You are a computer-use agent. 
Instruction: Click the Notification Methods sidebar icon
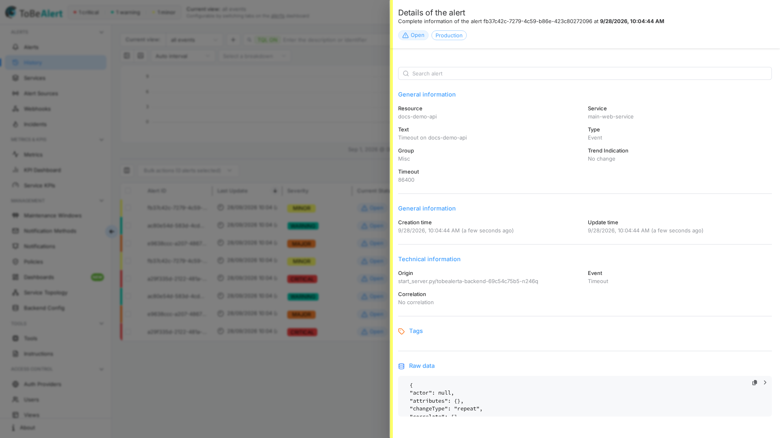coord(15,231)
